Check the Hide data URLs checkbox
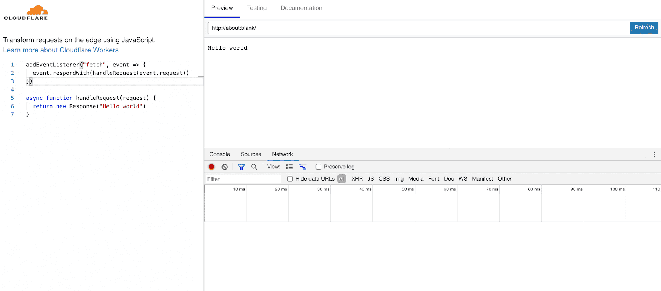The image size is (661, 291). pos(290,179)
